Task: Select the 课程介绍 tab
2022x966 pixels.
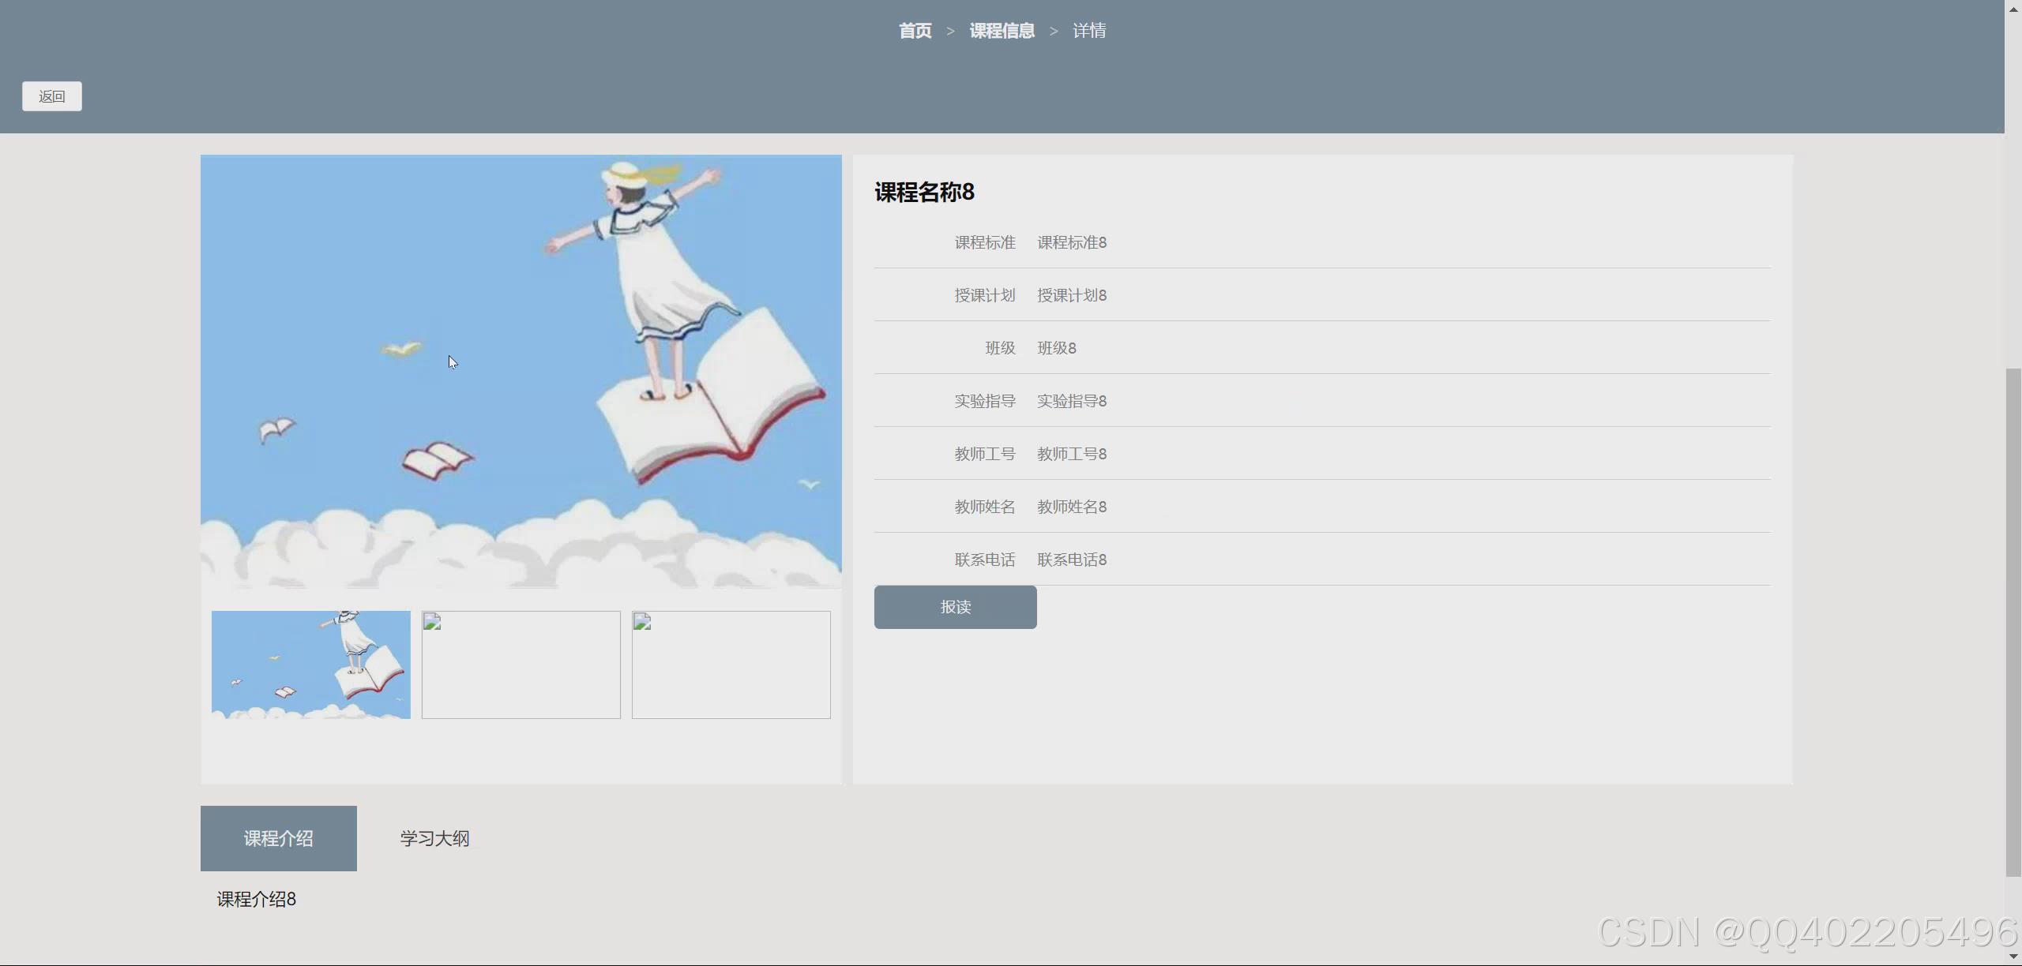Action: (278, 838)
